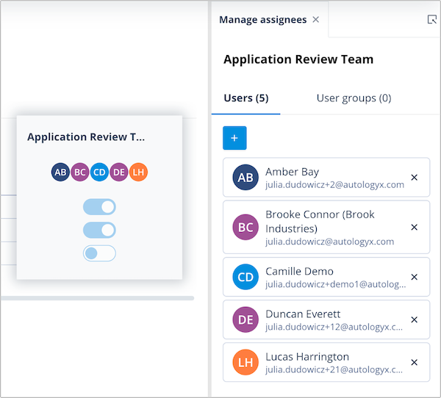
Task: Remove Duncan Everett from assignees
Action: [x=414, y=319]
